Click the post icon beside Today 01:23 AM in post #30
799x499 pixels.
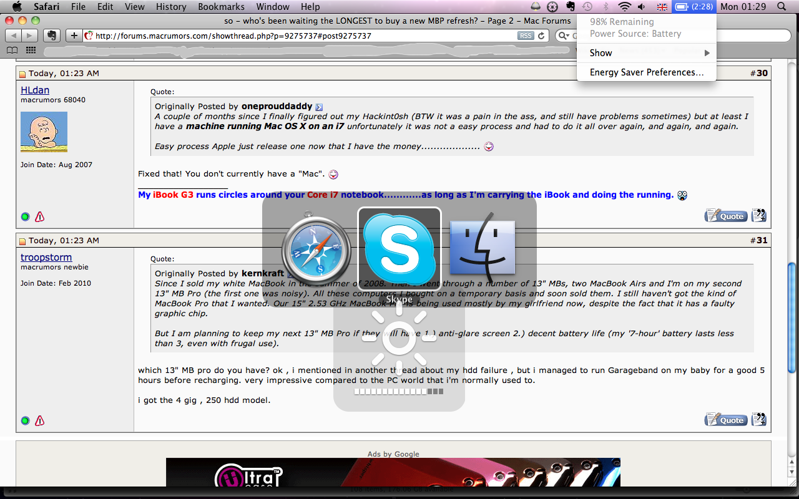coord(22,74)
